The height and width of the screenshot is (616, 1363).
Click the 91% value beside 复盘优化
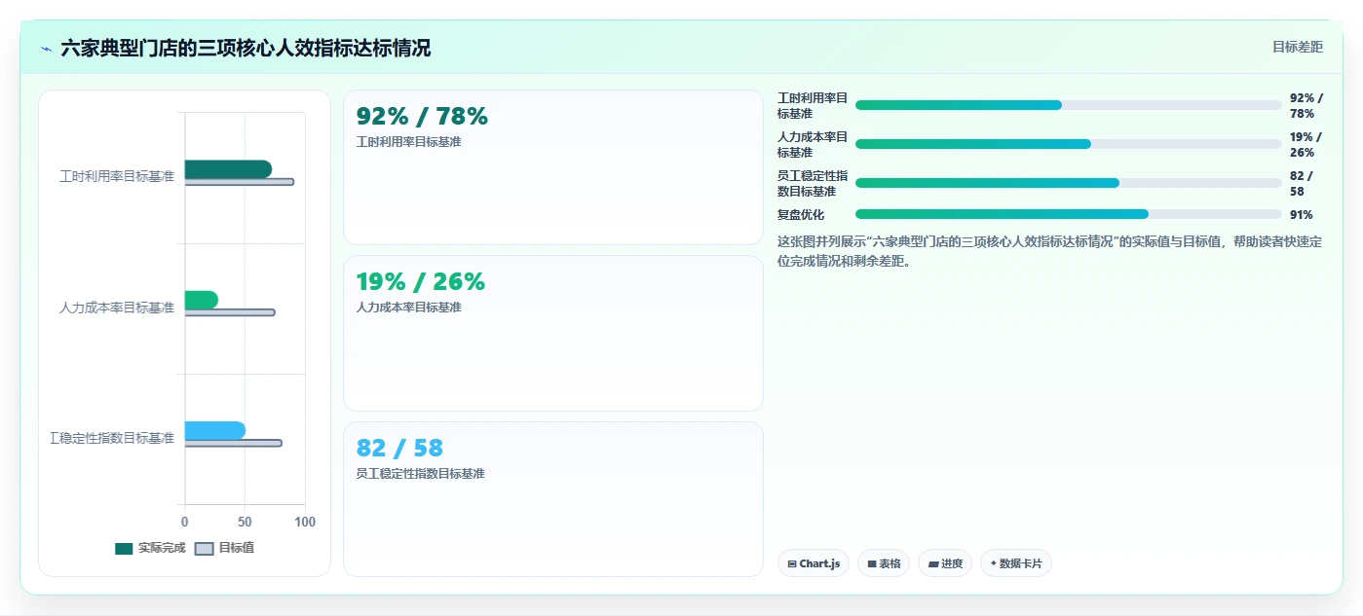click(x=1302, y=215)
